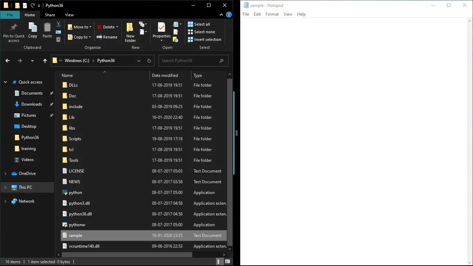Click the Paste shortcut icon

[59, 39]
